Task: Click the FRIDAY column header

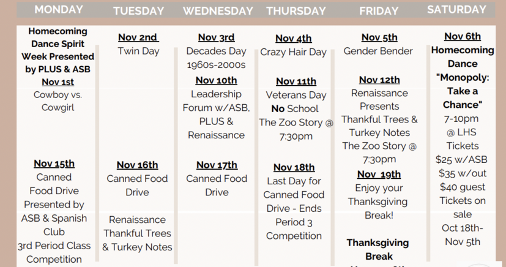Action: (x=379, y=11)
